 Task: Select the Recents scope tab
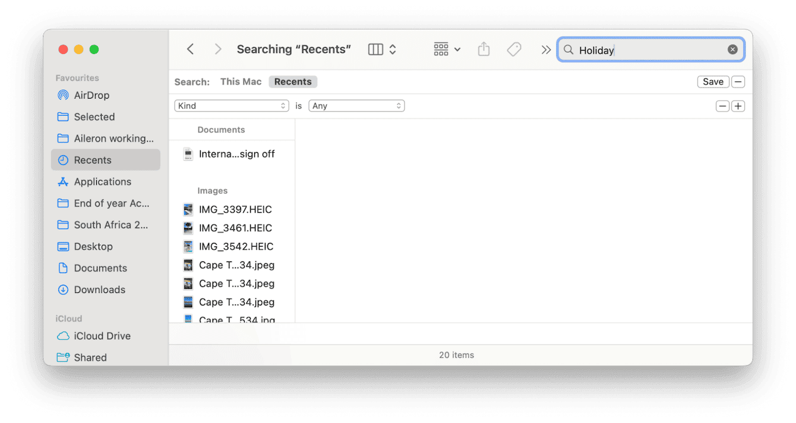coord(292,81)
